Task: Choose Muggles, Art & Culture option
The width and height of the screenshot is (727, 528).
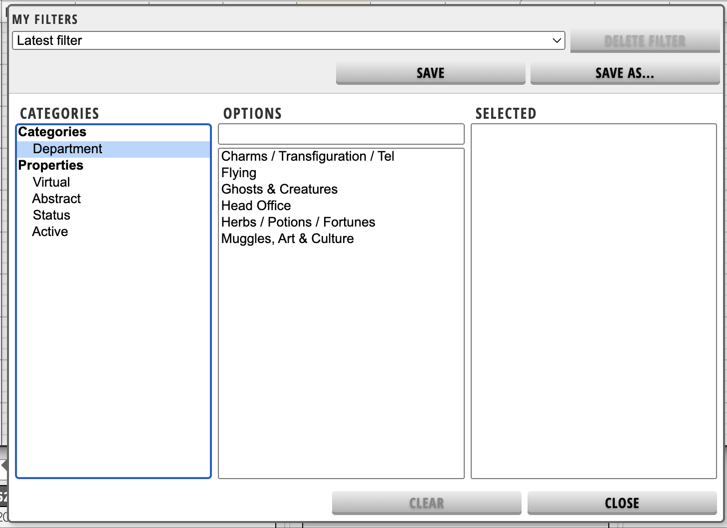Action: tap(341, 239)
